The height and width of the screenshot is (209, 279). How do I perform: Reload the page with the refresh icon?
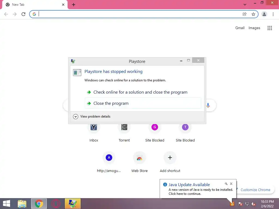23,14
